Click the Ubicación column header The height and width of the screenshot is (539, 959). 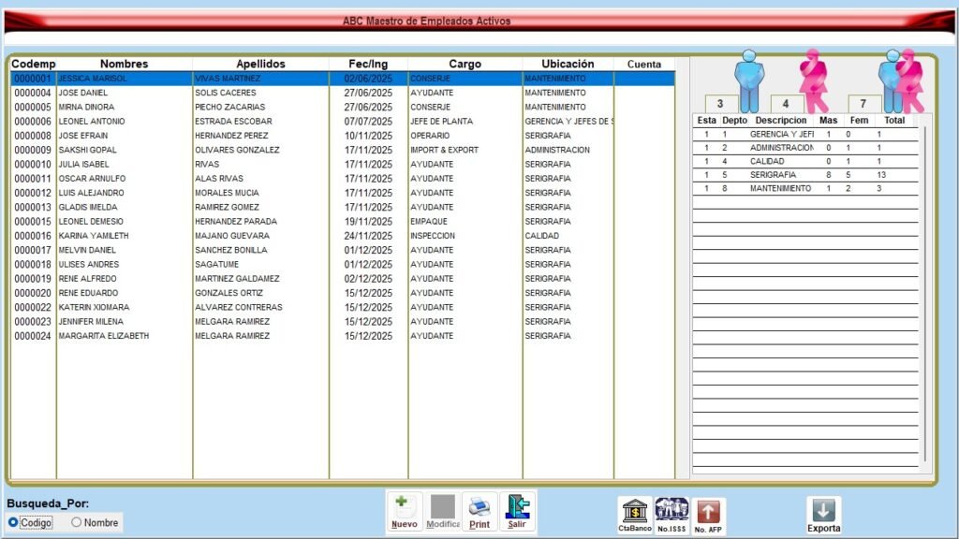tap(568, 64)
